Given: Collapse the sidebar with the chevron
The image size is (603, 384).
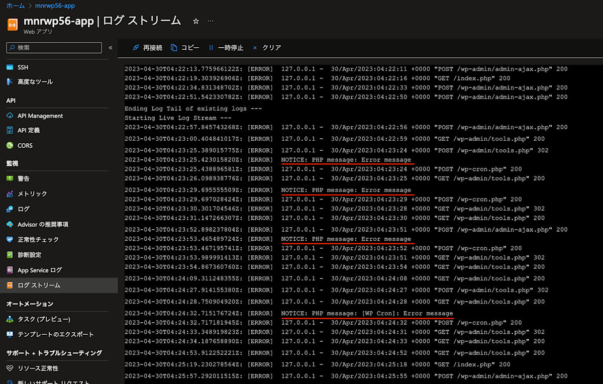Looking at the screenshot, I should (x=110, y=48).
